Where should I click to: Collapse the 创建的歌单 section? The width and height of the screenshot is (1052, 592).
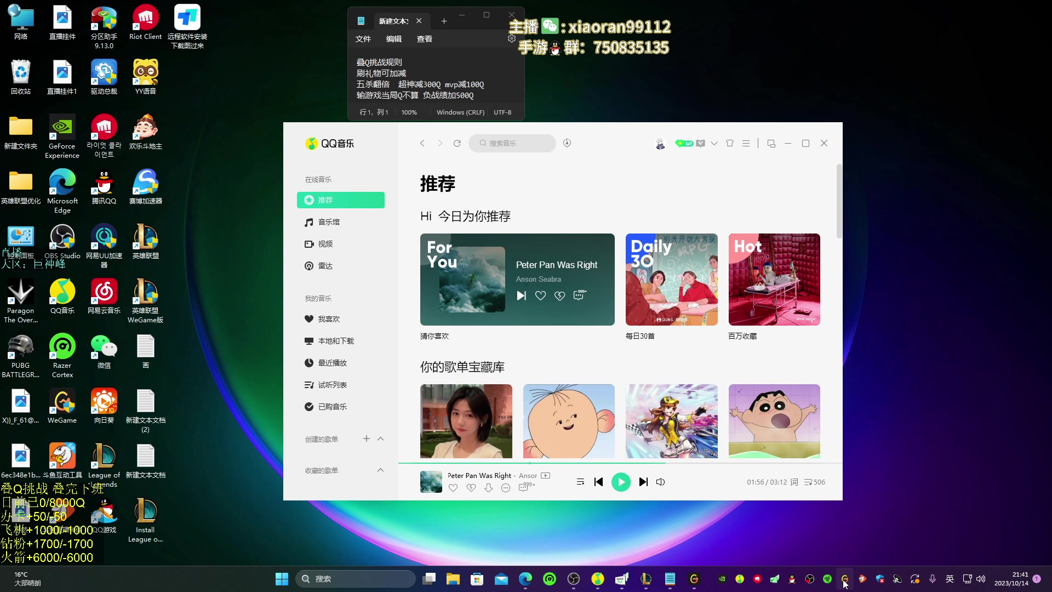click(381, 439)
